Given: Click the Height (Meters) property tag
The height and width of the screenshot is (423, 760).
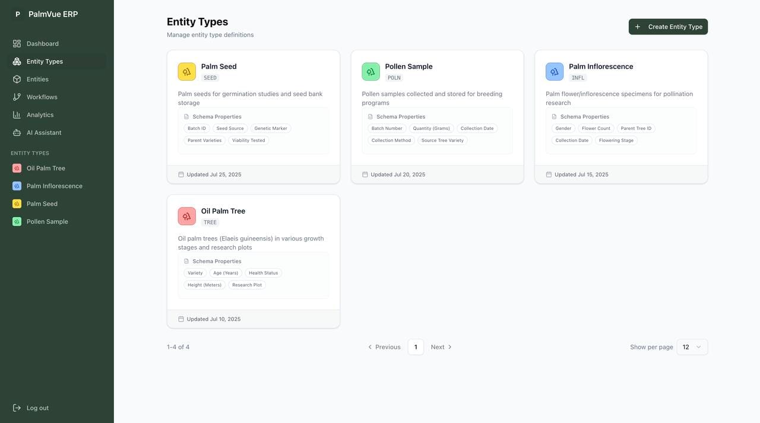Looking at the screenshot, I should point(204,285).
